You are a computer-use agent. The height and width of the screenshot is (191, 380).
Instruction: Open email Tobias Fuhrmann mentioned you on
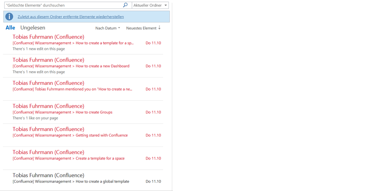pyautogui.click(x=83, y=89)
